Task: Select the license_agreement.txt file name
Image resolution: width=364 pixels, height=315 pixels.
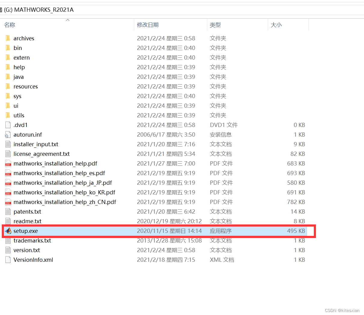Action: [x=41, y=154]
